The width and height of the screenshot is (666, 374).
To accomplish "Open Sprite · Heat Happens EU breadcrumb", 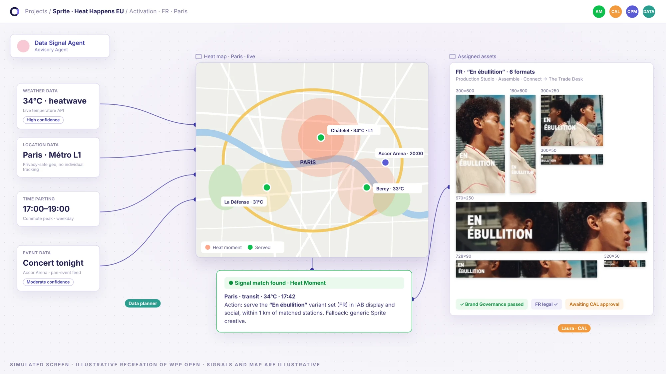I will (88, 11).
